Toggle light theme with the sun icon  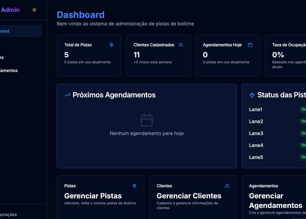coord(34,10)
